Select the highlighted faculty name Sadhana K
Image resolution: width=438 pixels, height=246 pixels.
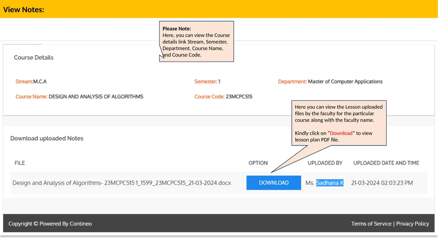click(330, 183)
